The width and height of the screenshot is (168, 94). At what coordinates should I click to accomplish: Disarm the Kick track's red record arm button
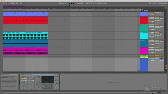(163, 40)
